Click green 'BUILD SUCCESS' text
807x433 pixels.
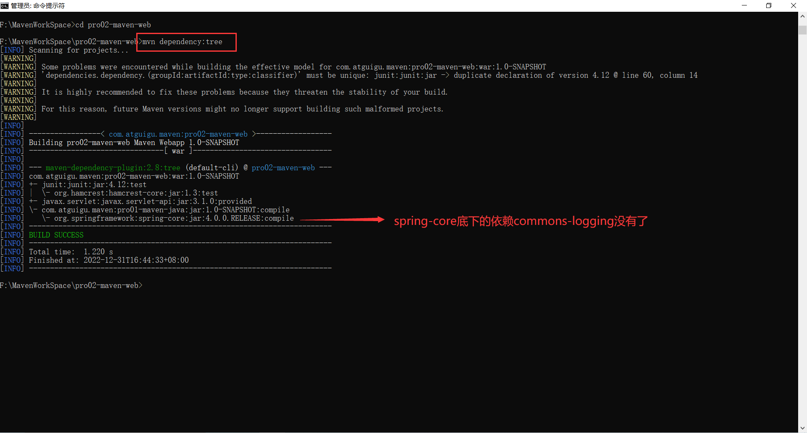56,235
